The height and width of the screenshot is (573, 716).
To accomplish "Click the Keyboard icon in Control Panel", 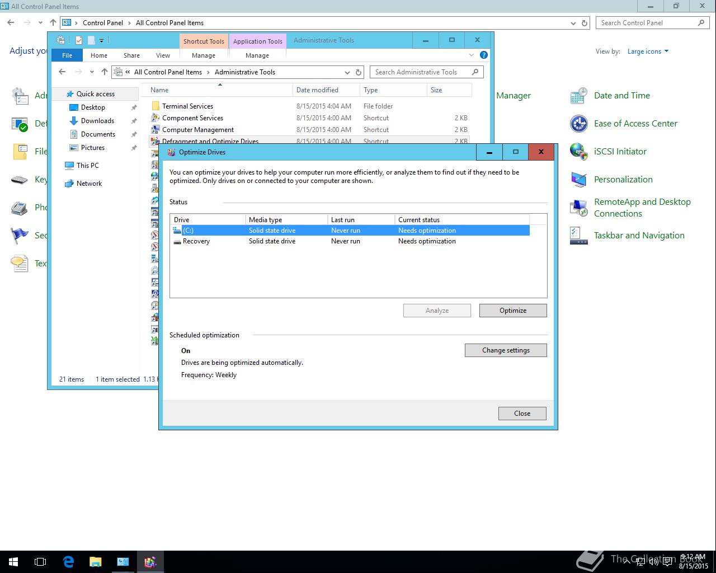I will coord(20,180).
